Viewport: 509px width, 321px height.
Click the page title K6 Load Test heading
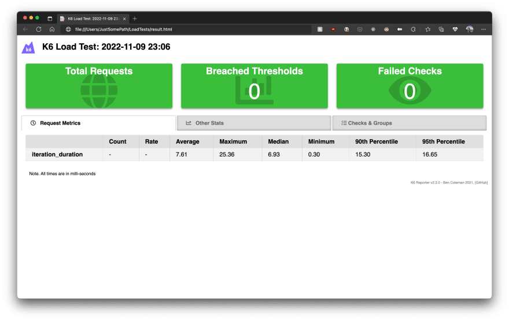pos(106,47)
